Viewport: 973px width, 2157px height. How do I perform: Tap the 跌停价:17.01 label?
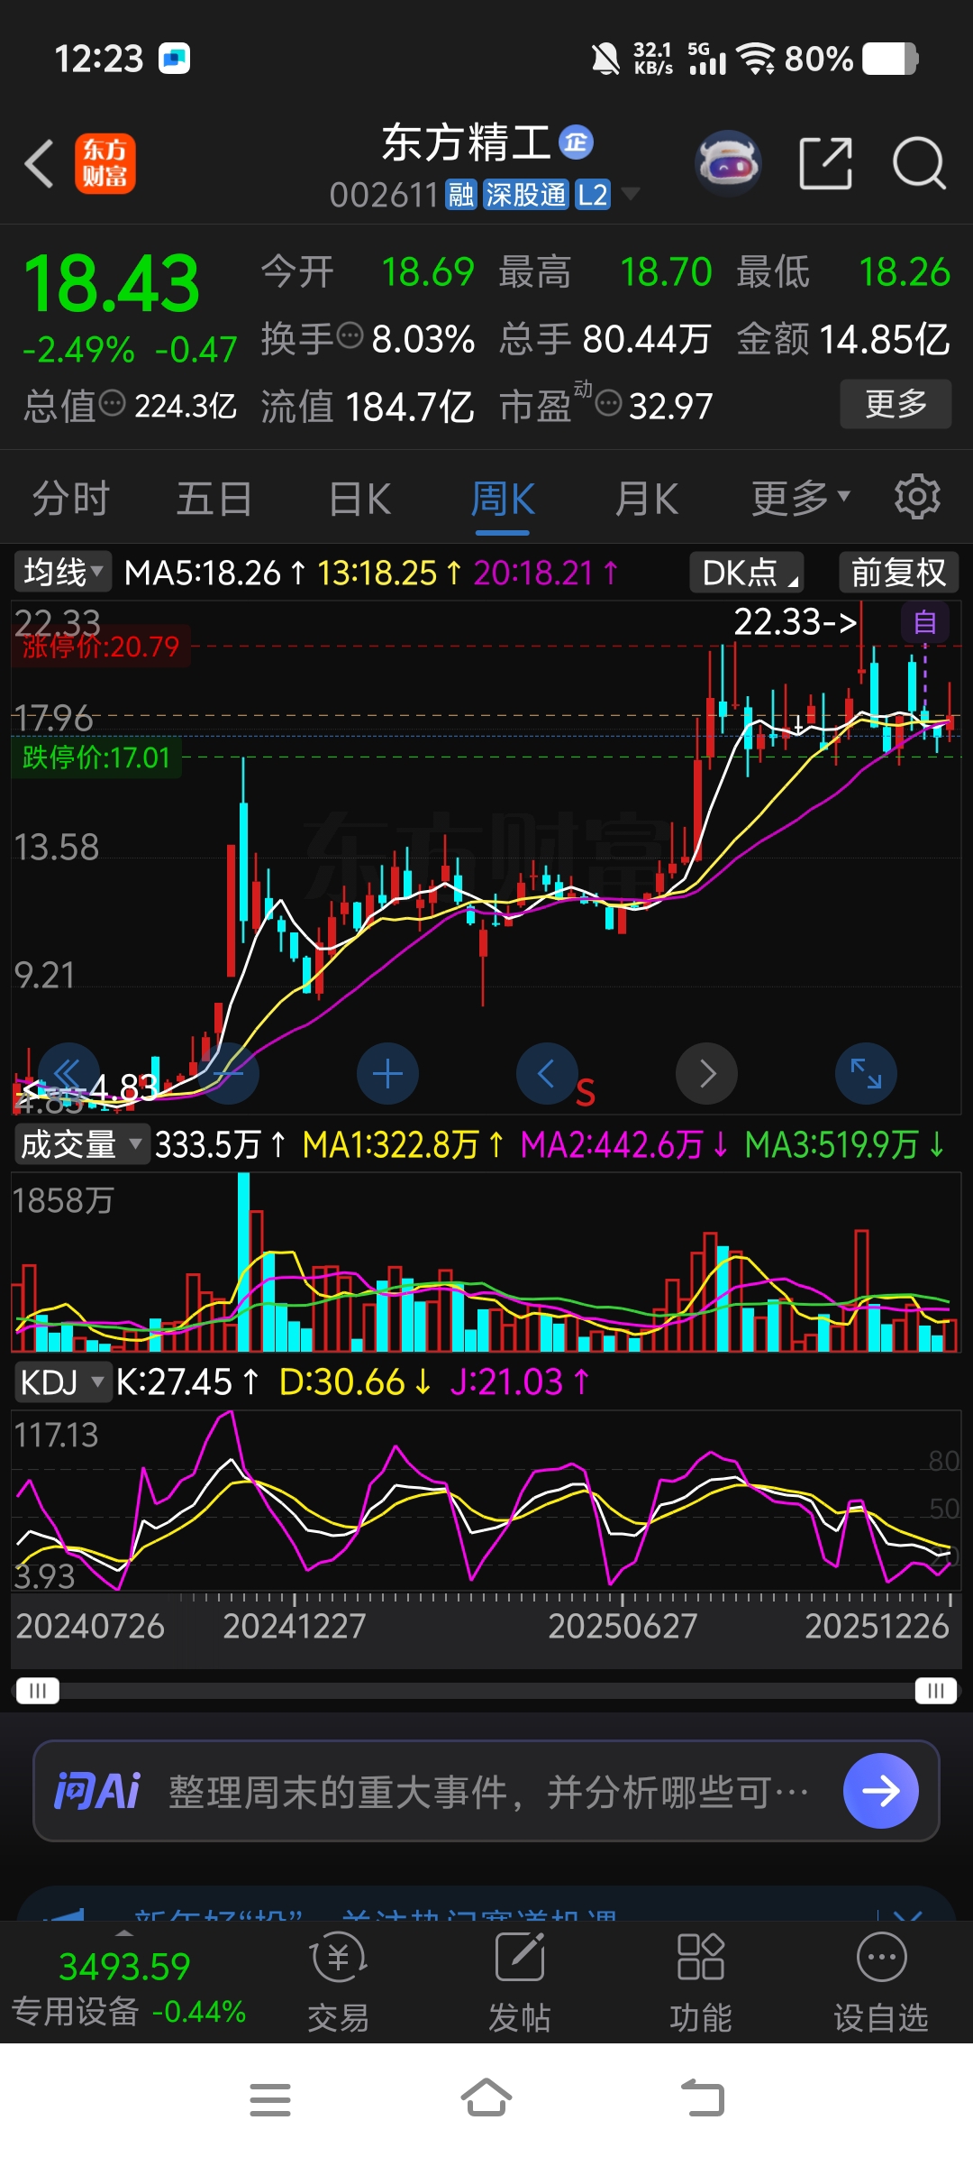(x=95, y=757)
